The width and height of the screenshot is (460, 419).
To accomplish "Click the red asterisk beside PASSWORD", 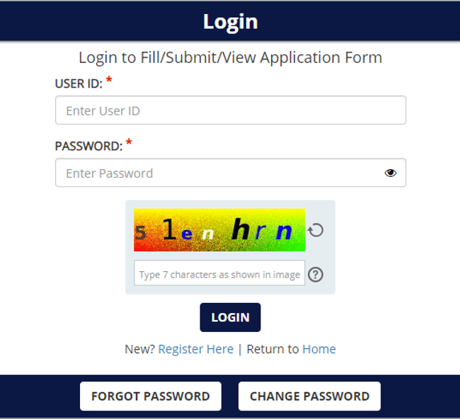I will pos(129,144).
